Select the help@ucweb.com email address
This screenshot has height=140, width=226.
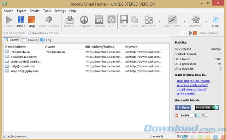[x=23, y=66]
